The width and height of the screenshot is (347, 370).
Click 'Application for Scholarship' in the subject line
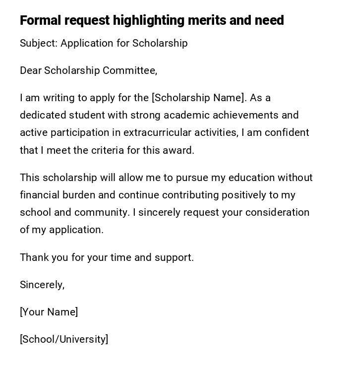point(124,43)
